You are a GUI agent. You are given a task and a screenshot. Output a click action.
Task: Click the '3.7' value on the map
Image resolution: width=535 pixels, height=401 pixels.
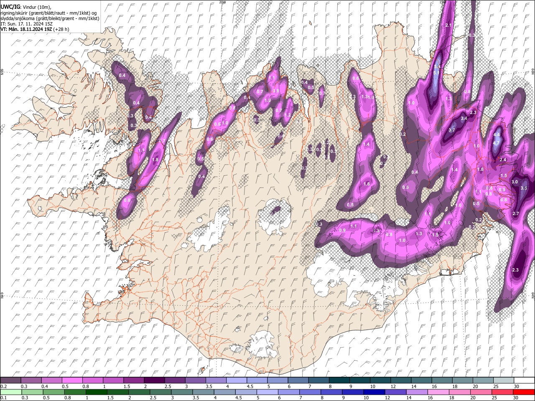pos(452,130)
